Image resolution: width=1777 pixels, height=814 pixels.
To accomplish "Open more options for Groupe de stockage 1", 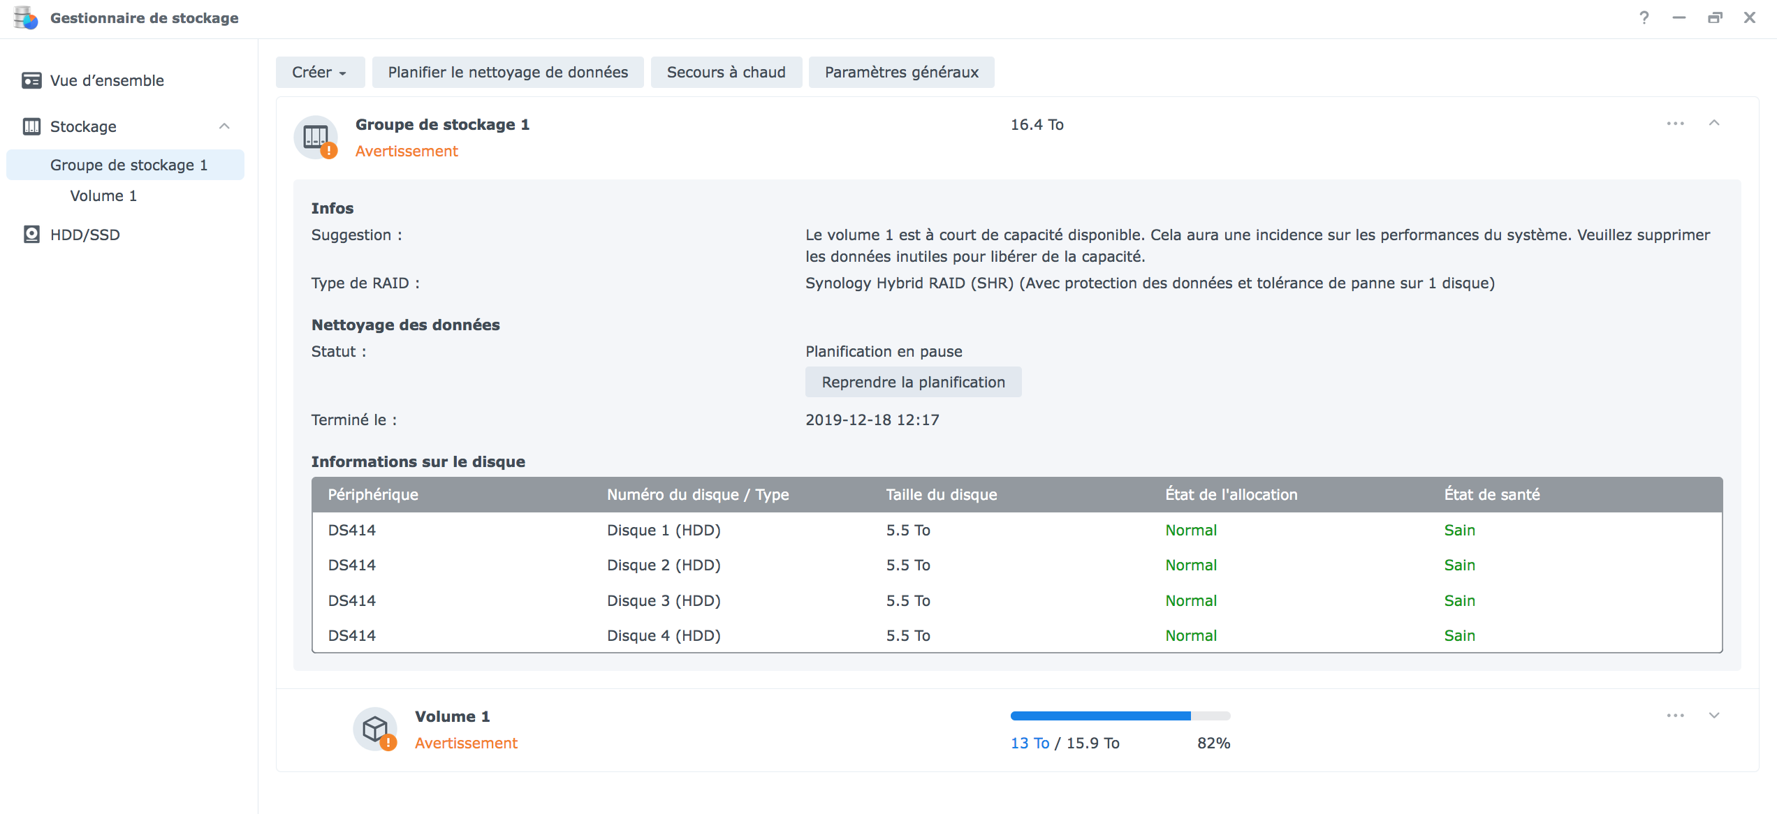I will (x=1675, y=124).
